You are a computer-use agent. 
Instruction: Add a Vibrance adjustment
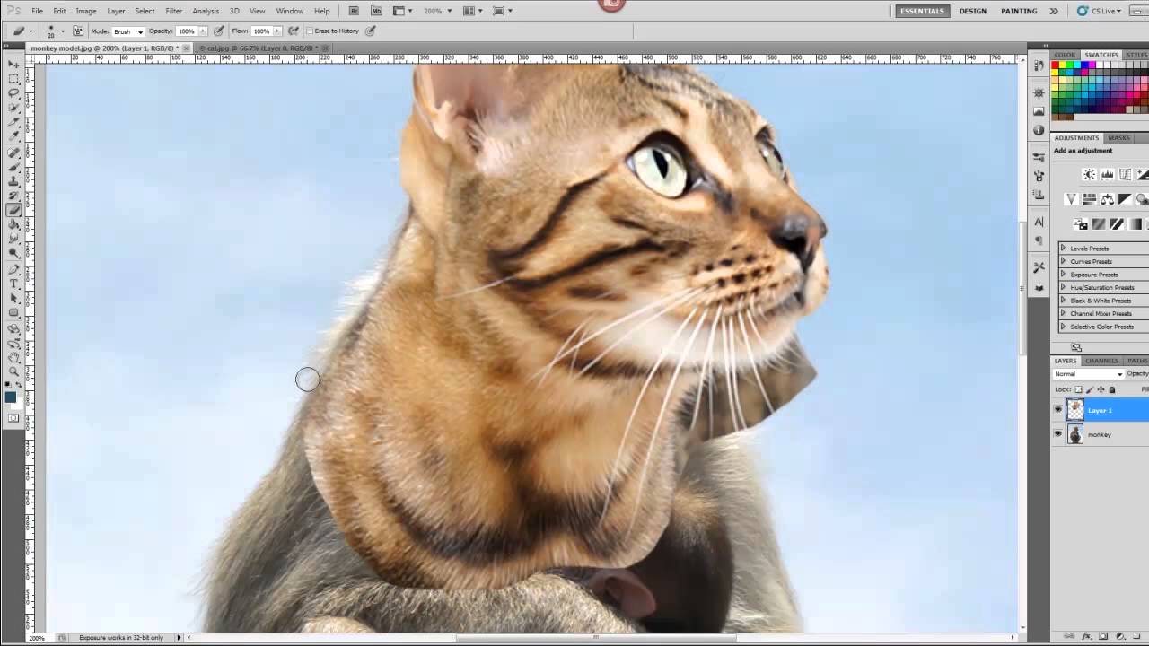(x=1071, y=199)
